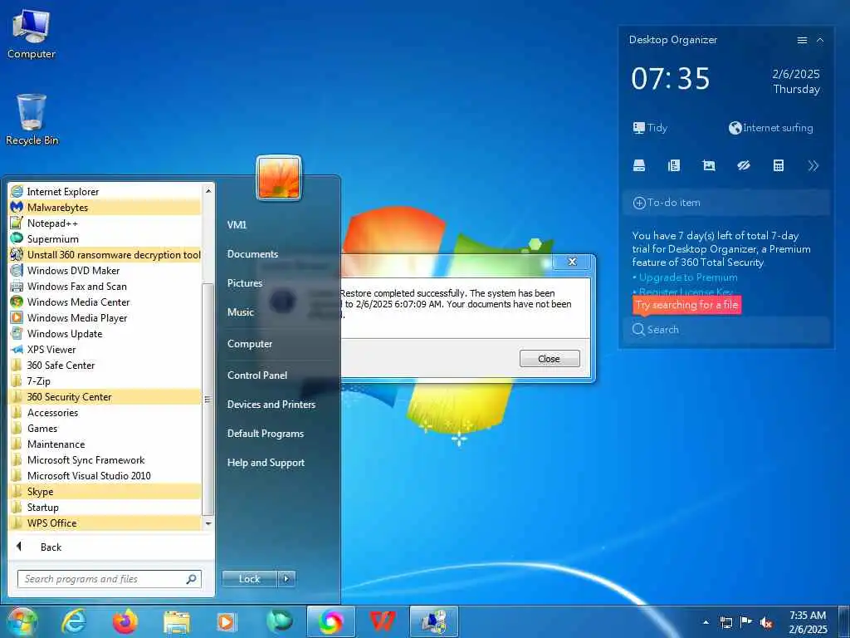This screenshot has height=638, width=850.
Task: Open Firefox from the taskbar
Action: pyautogui.click(x=125, y=621)
